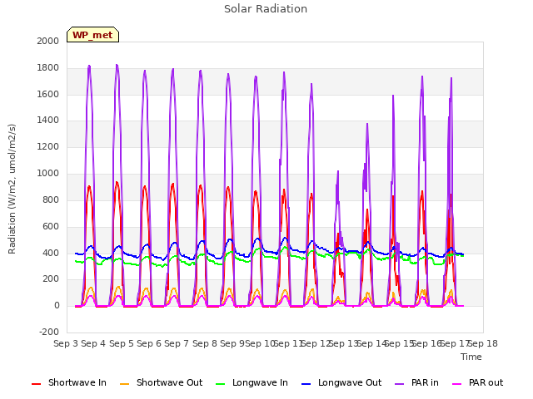Click the 1600 y-axis tick label
533x399 pixels.
(x=48, y=94)
